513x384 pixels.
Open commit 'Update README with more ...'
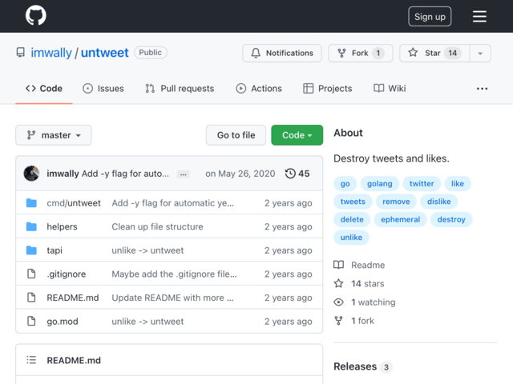(x=173, y=298)
